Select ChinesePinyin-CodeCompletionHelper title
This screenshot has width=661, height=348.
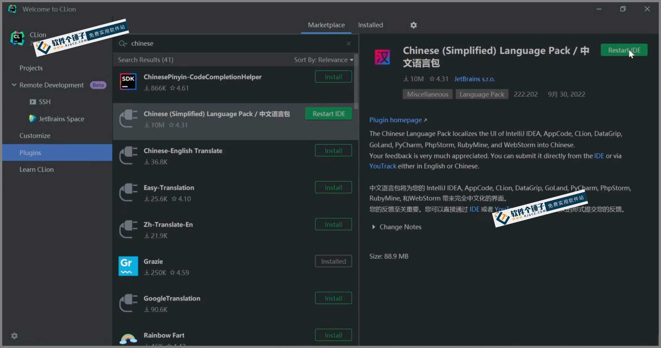[x=203, y=77]
